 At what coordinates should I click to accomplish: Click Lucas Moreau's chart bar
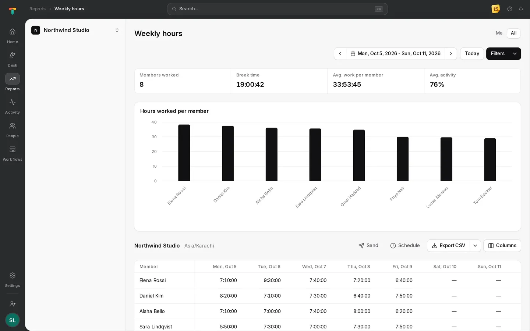(x=446, y=159)
